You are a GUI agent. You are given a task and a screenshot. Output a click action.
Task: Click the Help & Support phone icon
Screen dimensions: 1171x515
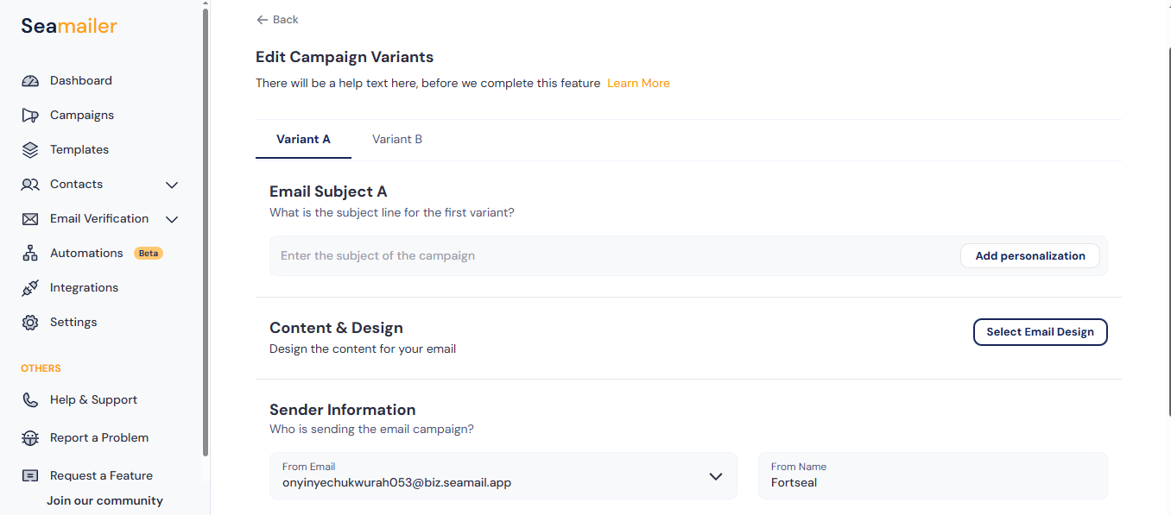click(x=30, y=400)
